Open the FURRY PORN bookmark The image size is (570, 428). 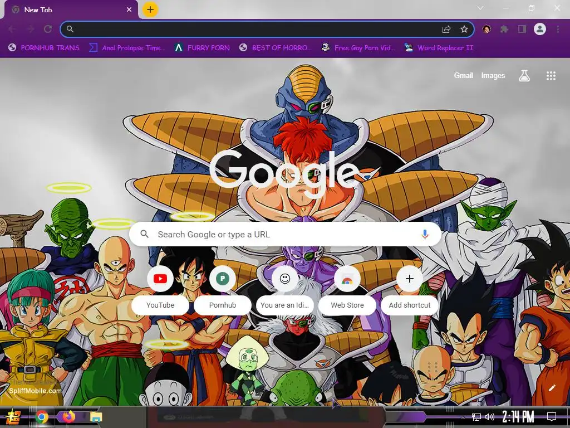[202, 48]
